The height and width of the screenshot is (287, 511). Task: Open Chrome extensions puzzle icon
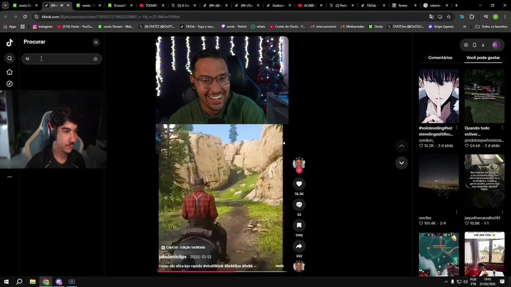471,17
